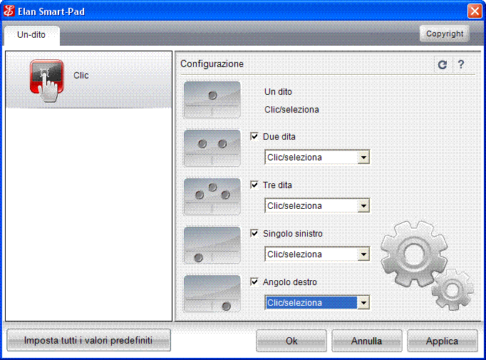Click the Angolo destro label text

coord(290,282)
